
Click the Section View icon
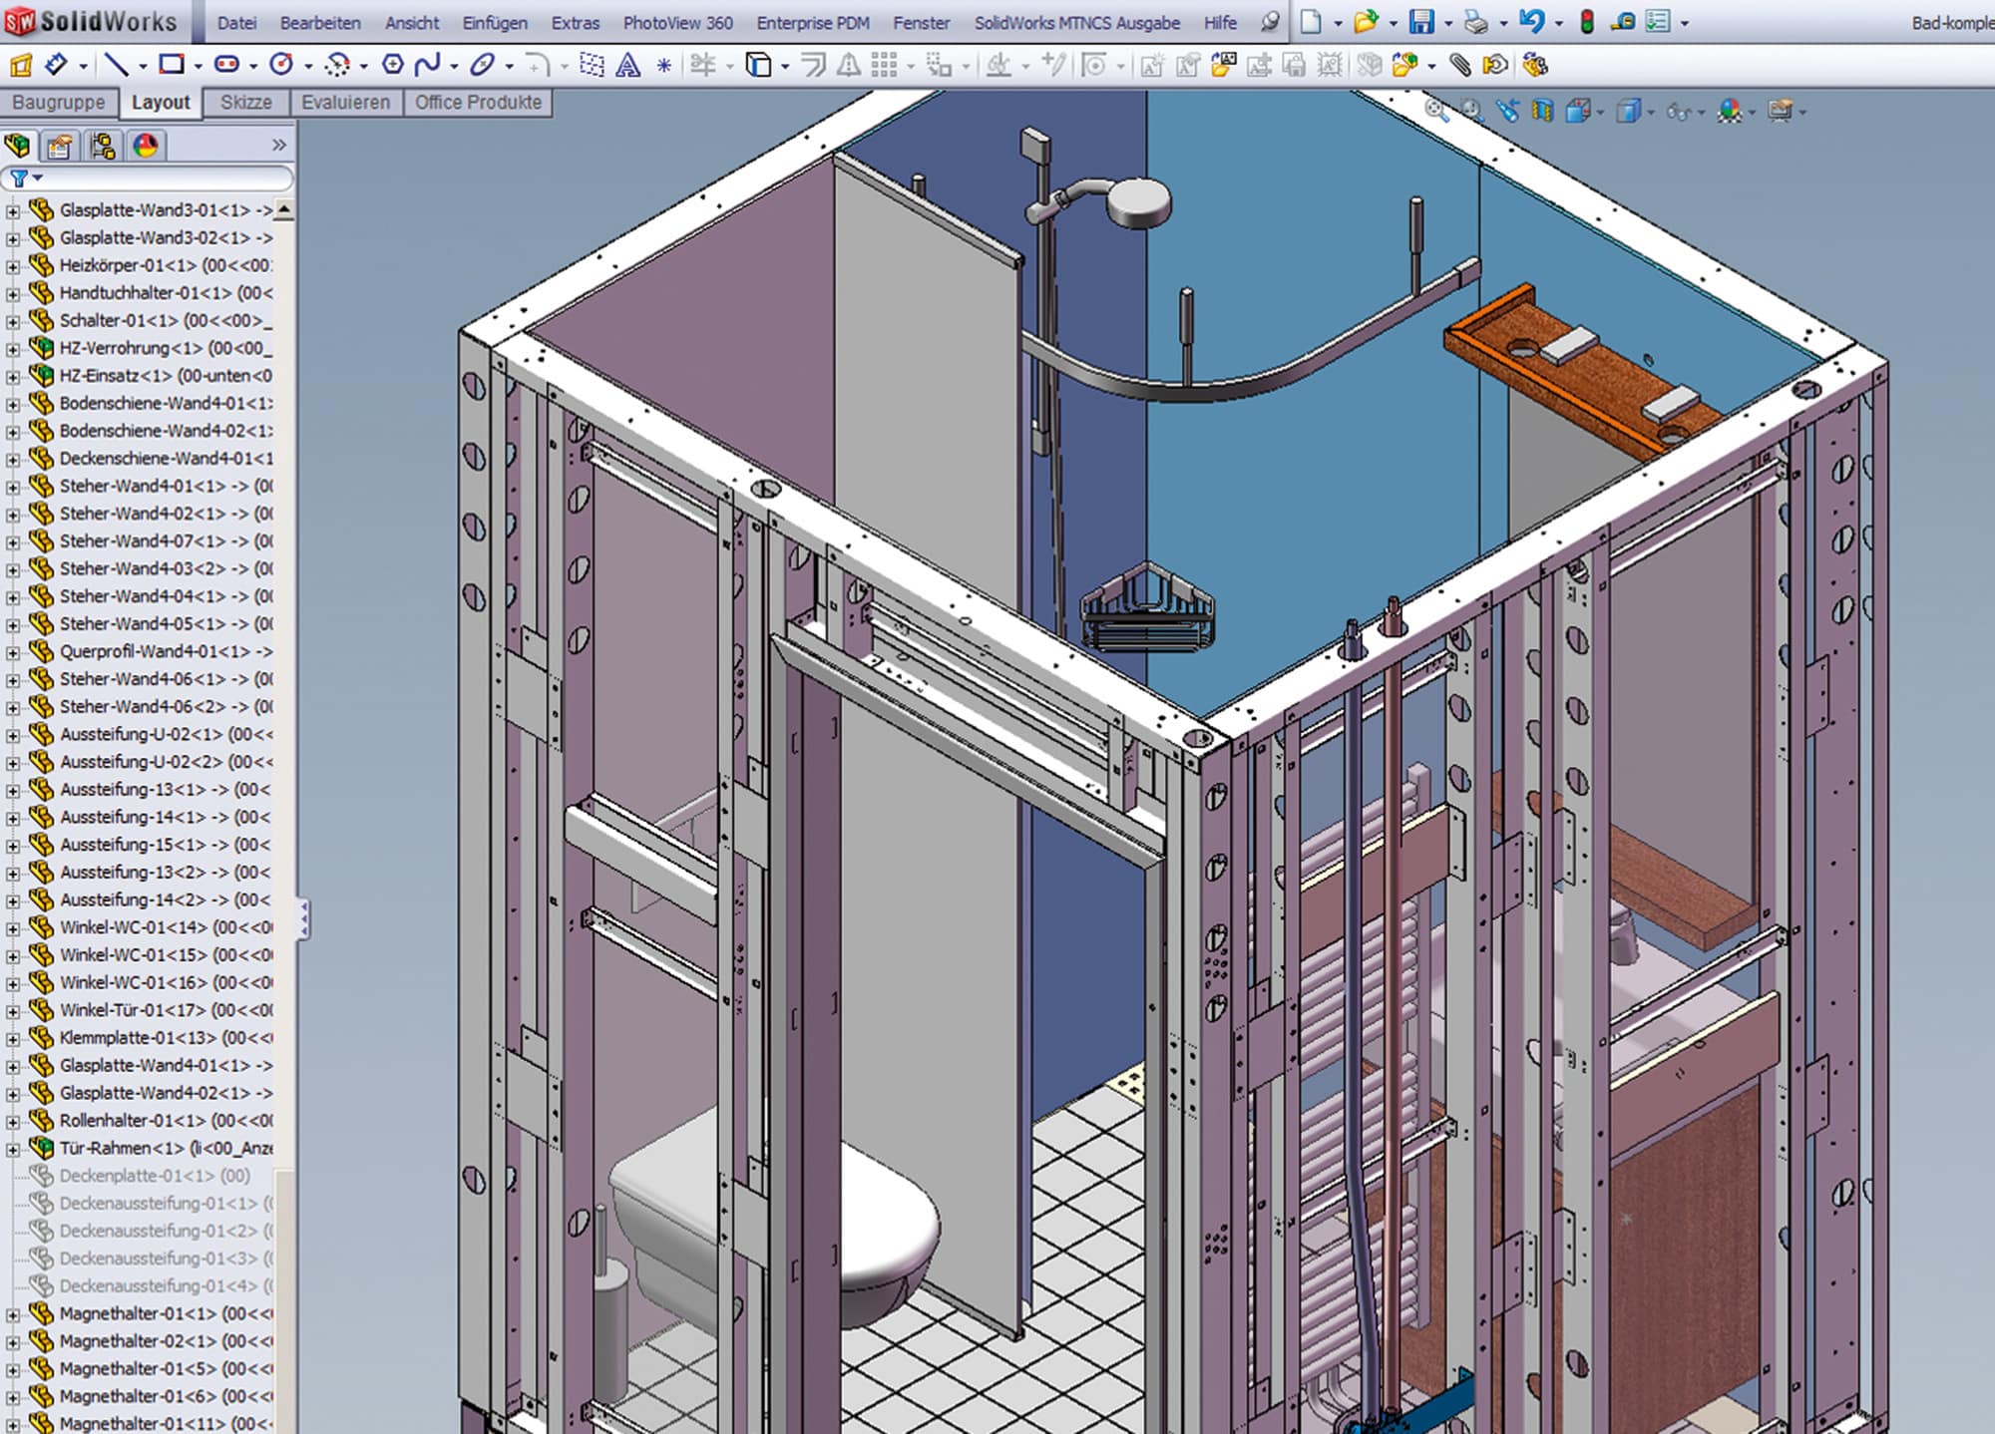click(1542, 111)
